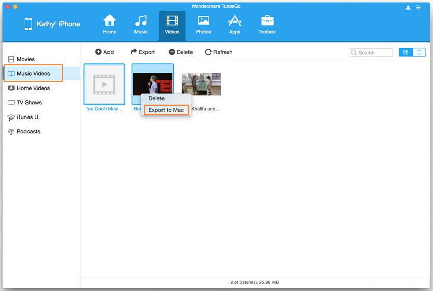Click the user account icon

click(x=408, y=8)
